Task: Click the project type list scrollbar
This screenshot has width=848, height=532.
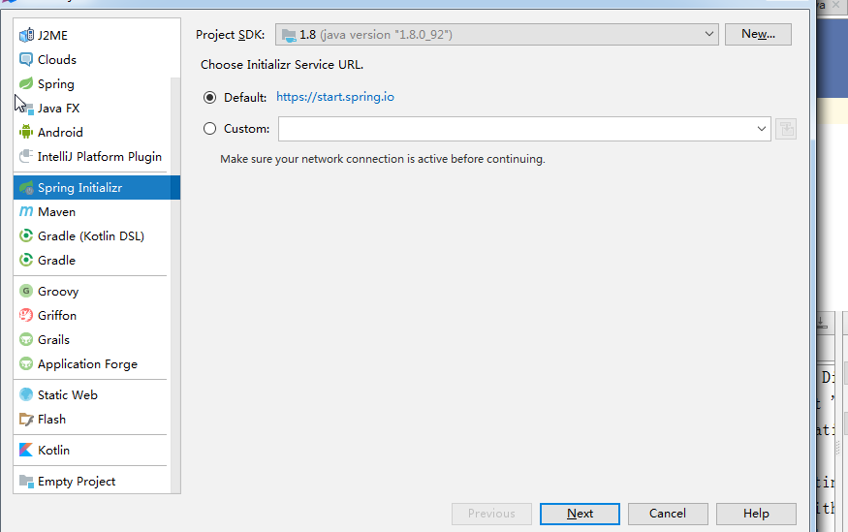Action: 175,285
